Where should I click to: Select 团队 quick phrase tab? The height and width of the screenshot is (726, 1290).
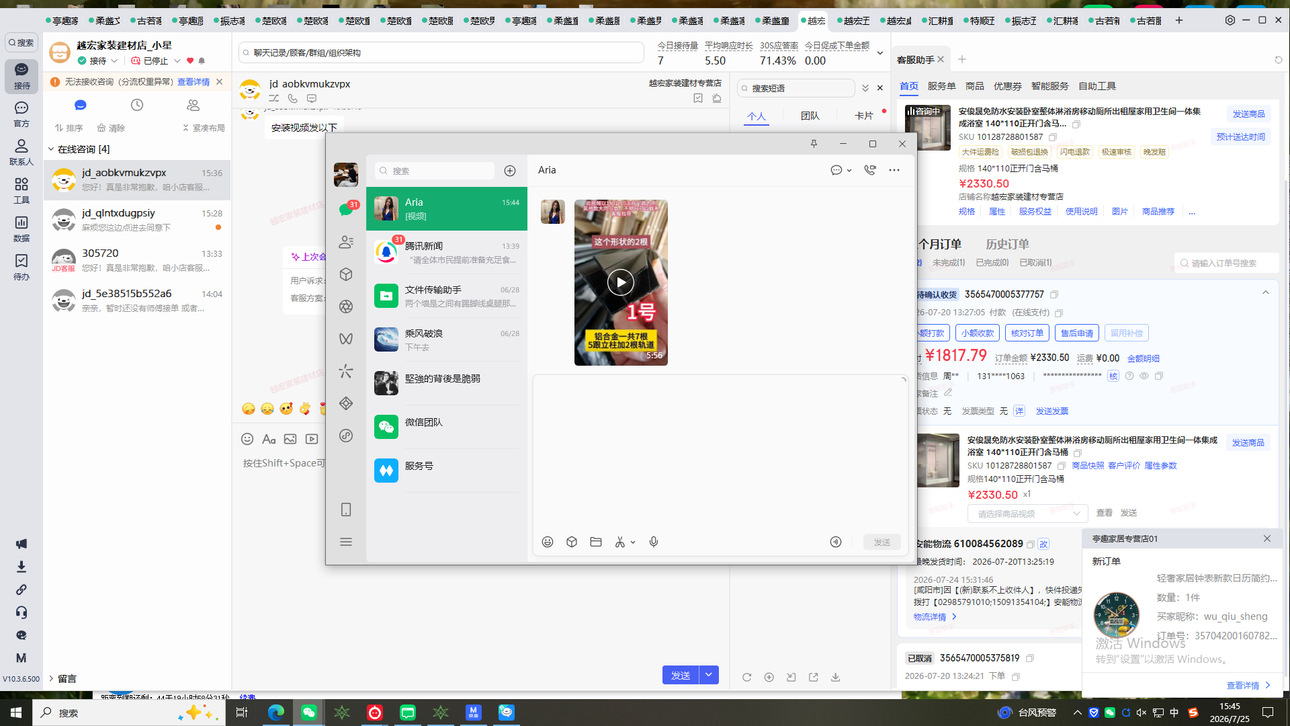click(x=810, y=116)
